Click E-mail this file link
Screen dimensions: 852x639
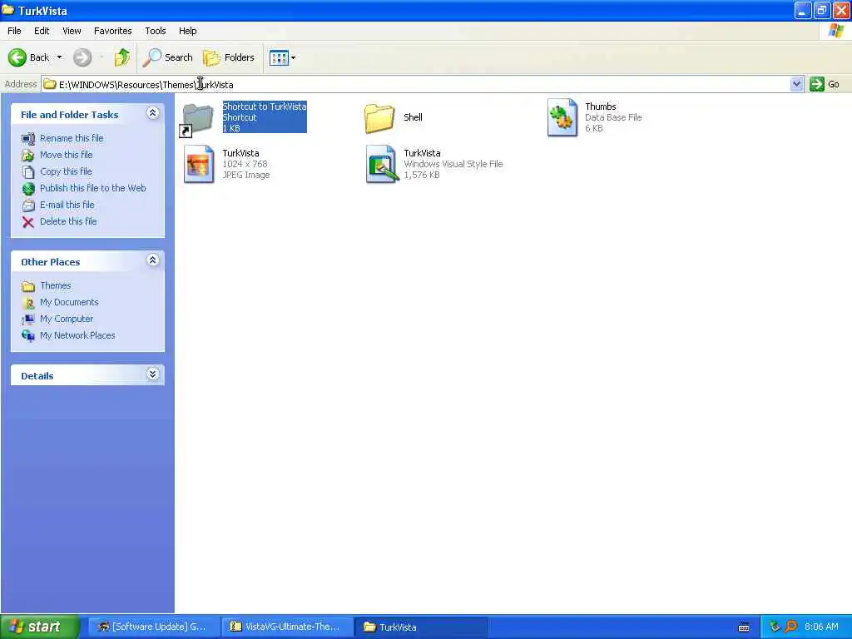click(67, 205)
